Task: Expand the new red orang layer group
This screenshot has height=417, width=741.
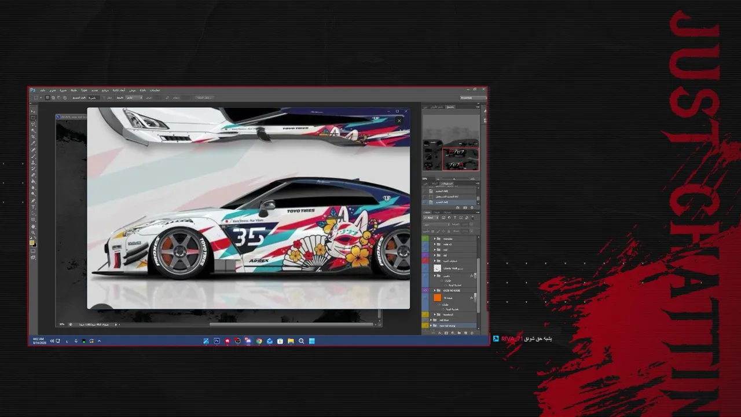Action: [430, 325]
